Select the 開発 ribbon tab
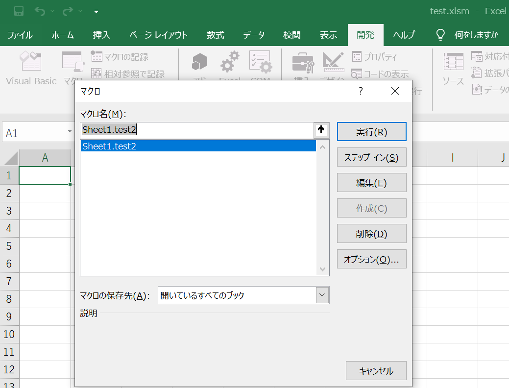The width and height of the screenshot is (509, 388). click(365, 35)
